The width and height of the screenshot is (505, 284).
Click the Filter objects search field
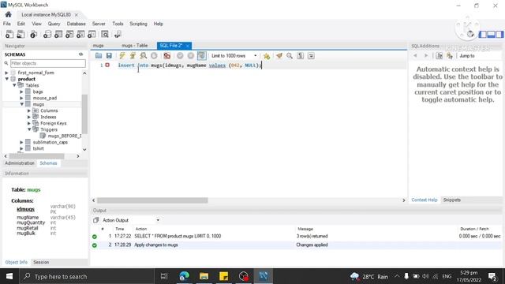pyautogui.click(x=48, y=63)
